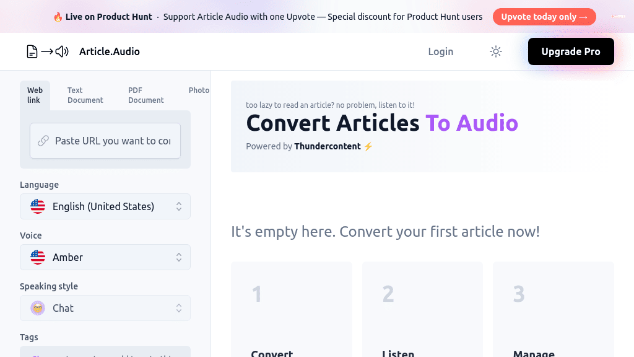This screenshot has width=634, height=357.
Task: Open the Photo tab
Action: pos(199,90)
